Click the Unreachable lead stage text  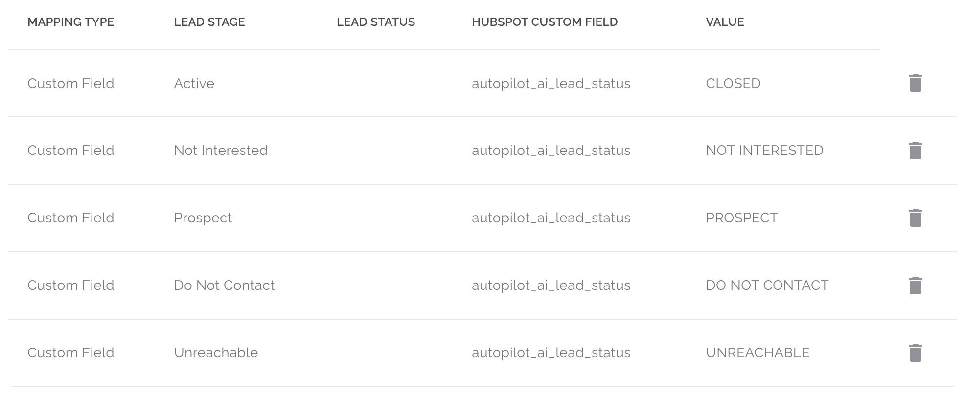[216, 352]
